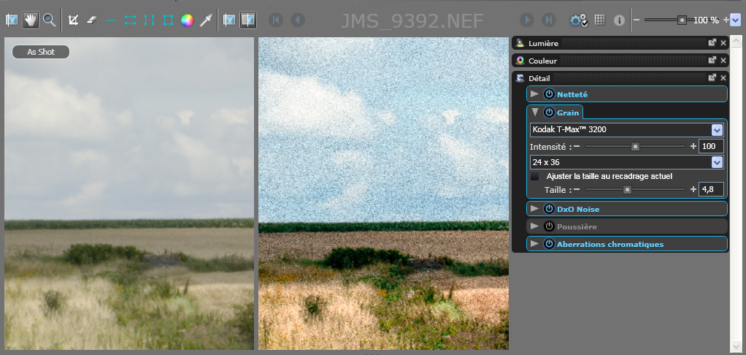Expand the DxO Noise section
The height and width of the screenshot is (355, 746).
(535, 208)
